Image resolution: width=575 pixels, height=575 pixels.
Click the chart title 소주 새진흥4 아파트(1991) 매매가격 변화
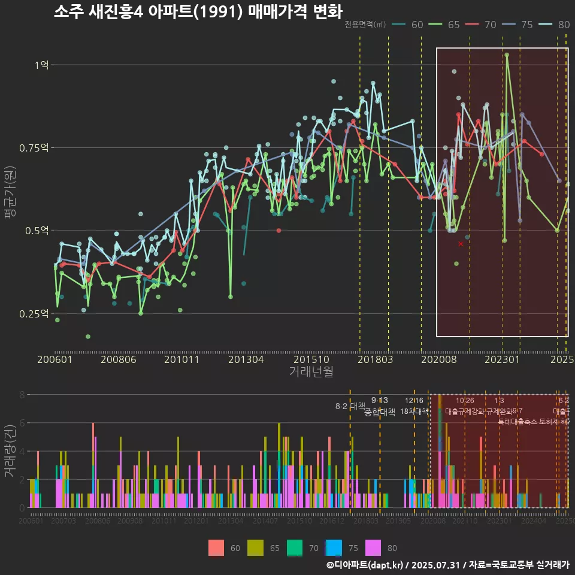click(x=198, y=11)
